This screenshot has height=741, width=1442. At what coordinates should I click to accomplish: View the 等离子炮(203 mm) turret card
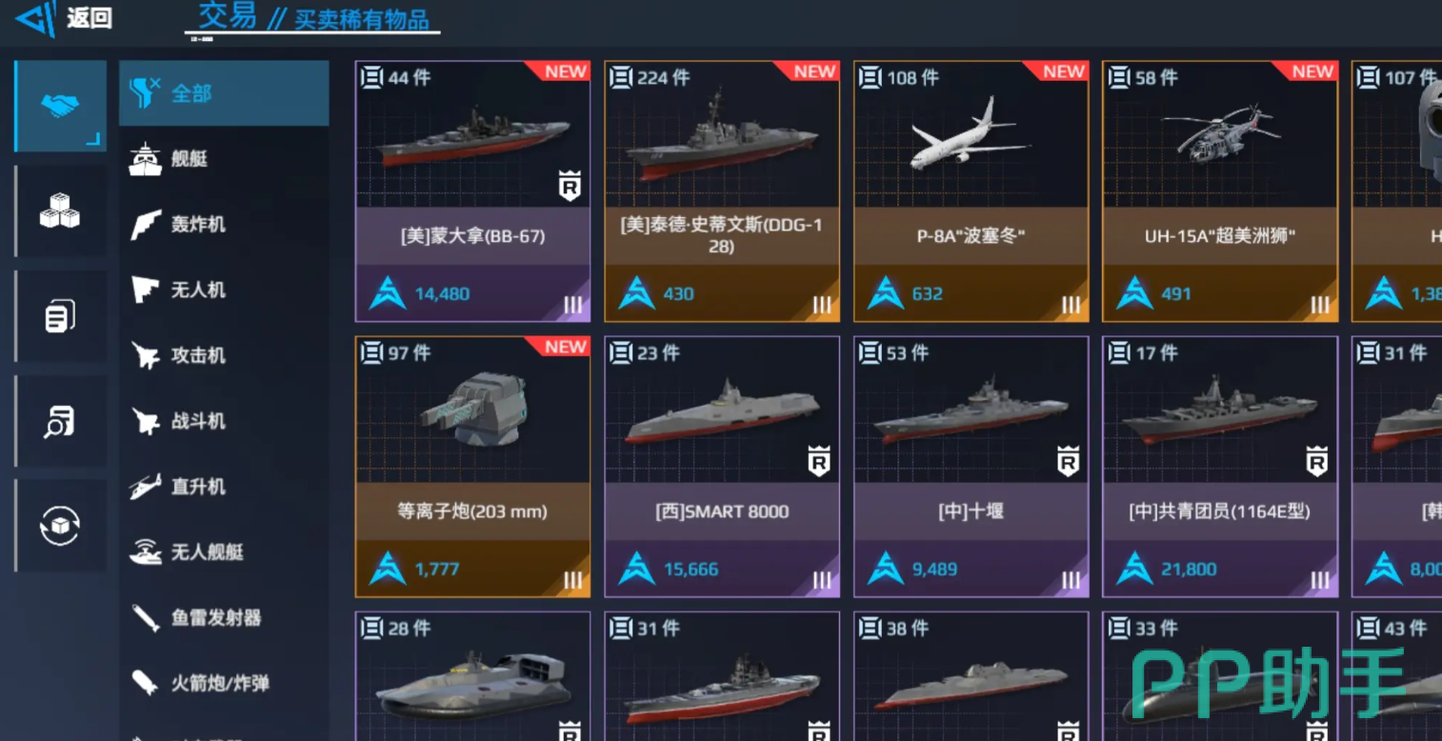pos(472,467)
